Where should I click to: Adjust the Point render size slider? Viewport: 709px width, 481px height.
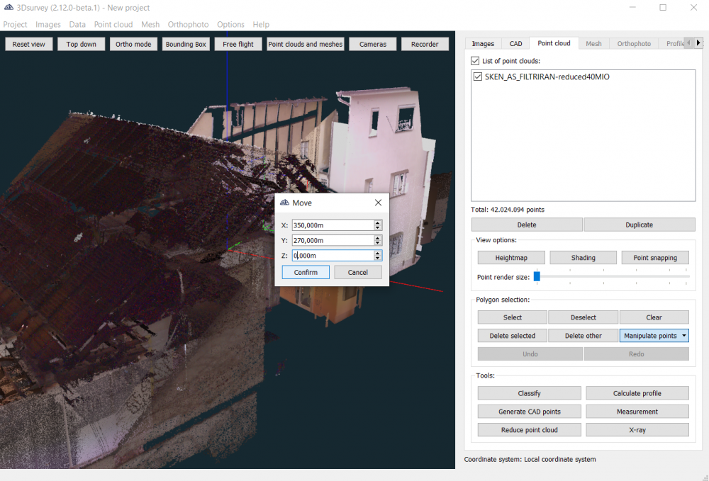point(537,276)
